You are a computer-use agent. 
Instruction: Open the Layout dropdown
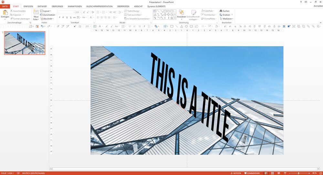tap(47, 11)
